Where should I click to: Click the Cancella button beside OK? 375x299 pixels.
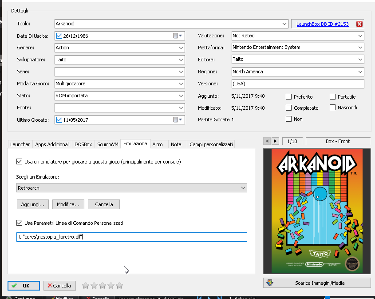coord(59,286)
